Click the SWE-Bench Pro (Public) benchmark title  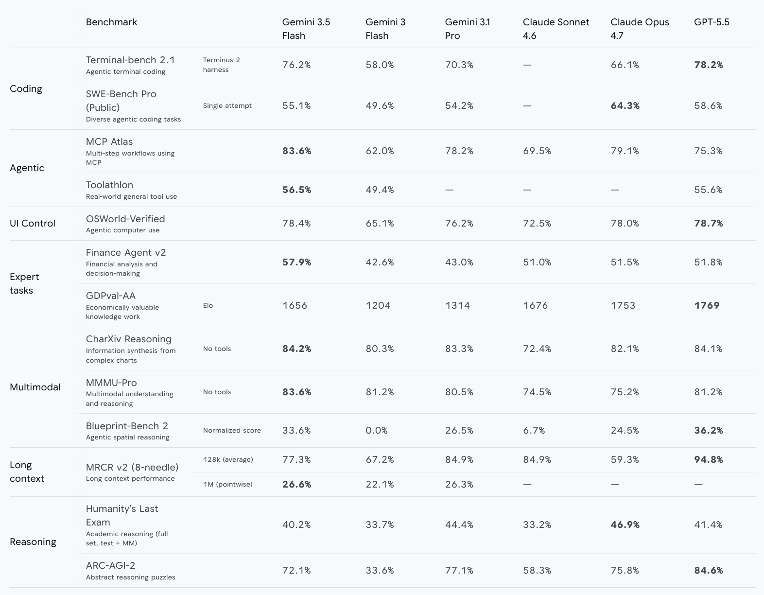pyautogui.click(x=121, y=101)
